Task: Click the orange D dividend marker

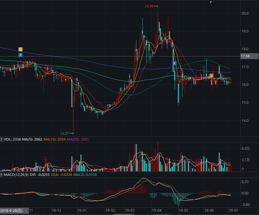Action: tap(211, 76)
